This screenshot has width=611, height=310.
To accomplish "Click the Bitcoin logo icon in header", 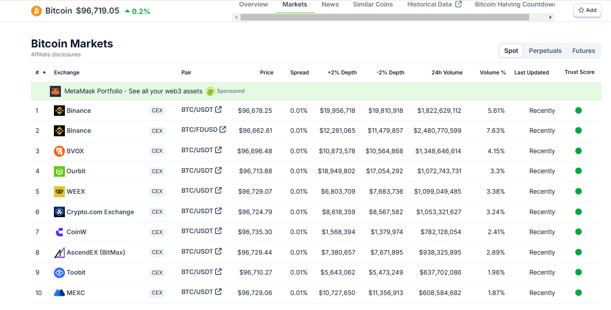I will point(36,10).
